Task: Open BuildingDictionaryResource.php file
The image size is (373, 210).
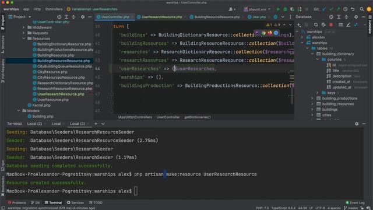Action: pos(64,44)
